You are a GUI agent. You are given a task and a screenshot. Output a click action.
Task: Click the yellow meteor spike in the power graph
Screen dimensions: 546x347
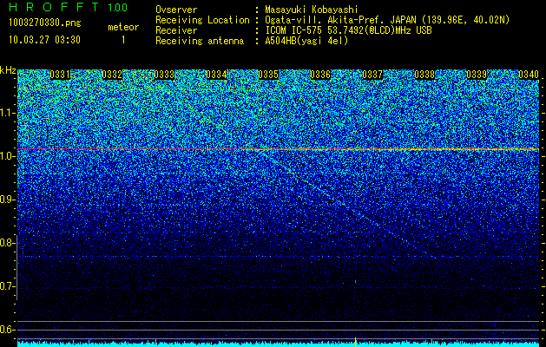[x=355, y=342]
